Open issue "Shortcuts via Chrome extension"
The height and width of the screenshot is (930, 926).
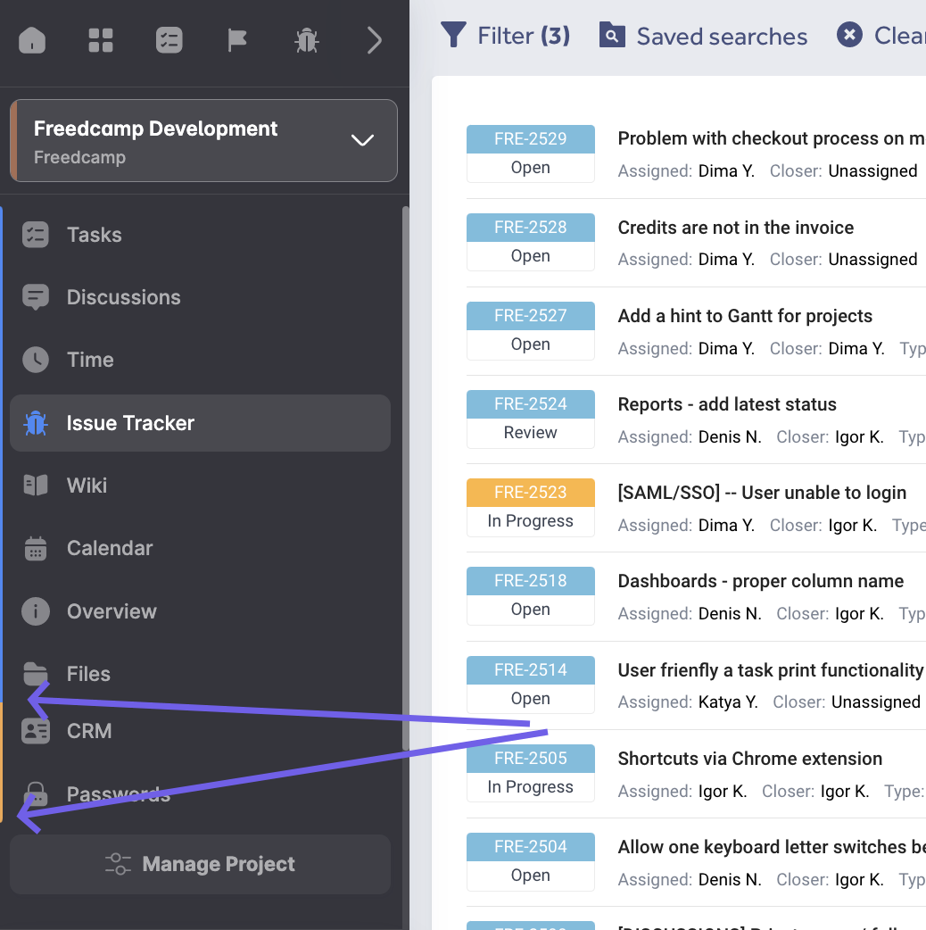[x=749, y=759]
